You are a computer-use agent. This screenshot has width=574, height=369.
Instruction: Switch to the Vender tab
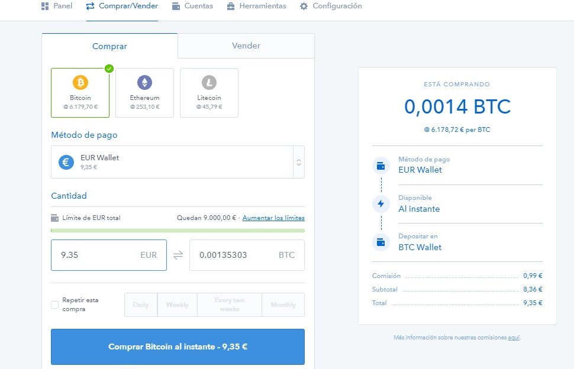[246, 46]
